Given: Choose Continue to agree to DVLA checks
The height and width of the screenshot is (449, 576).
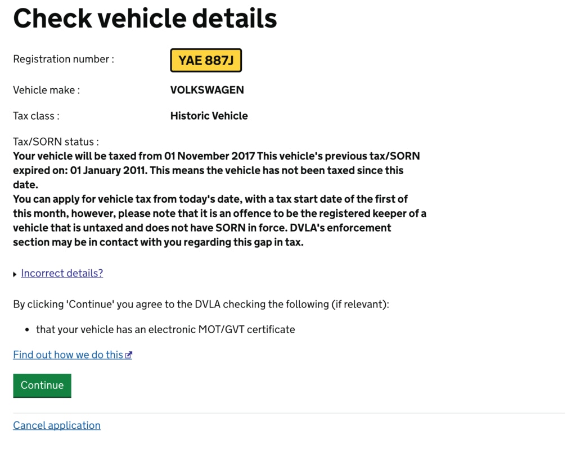Looking at the screenshot, I should pyautogui.click(x=42, y=385).
